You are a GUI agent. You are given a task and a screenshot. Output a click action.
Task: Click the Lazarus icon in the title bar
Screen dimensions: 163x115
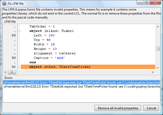tap(4, 3)
